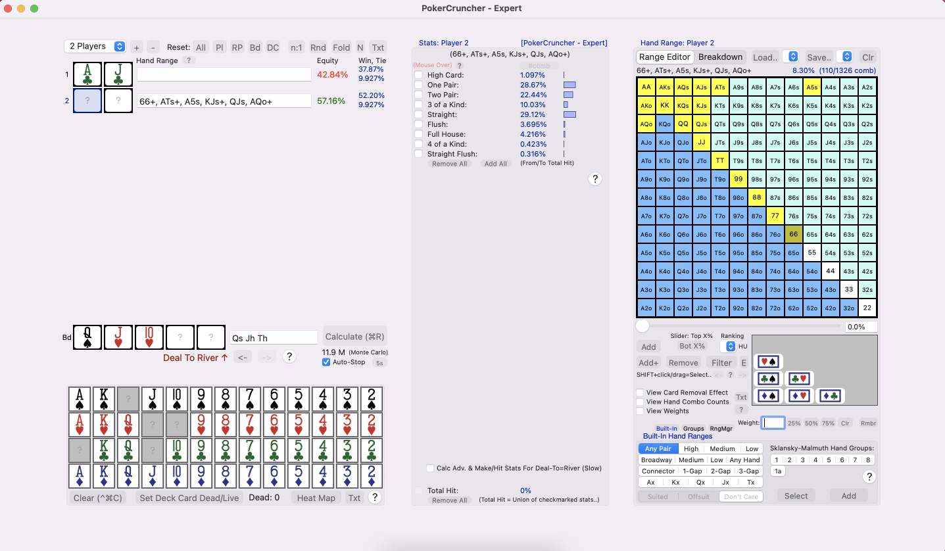Select the AA cell in the range grid

coord(646,87)
